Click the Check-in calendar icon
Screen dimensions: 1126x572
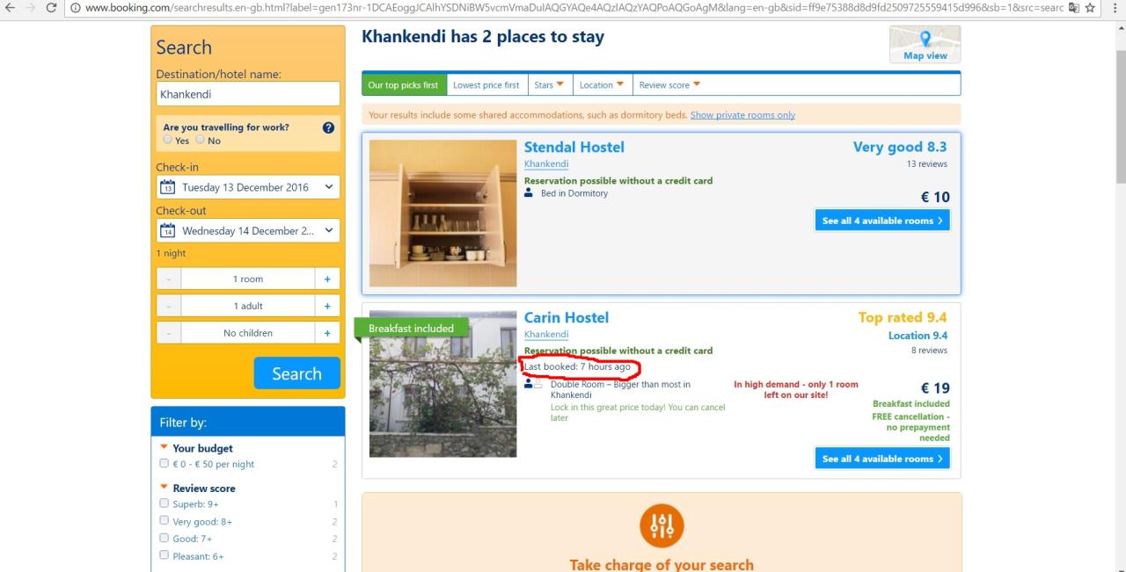168,187
